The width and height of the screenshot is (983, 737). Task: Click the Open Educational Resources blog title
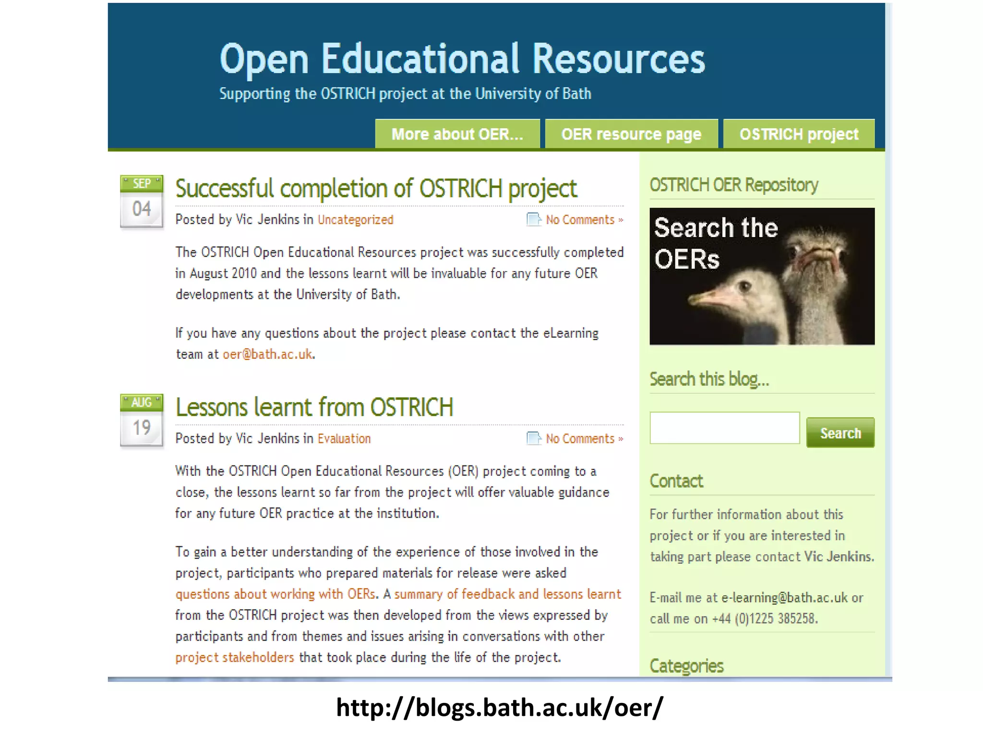[462, 59]
